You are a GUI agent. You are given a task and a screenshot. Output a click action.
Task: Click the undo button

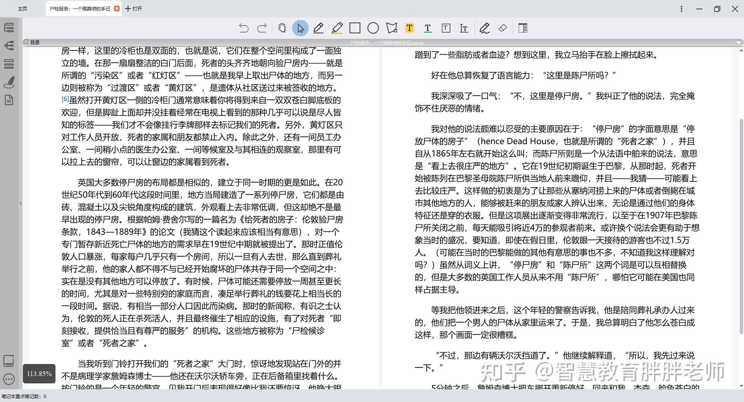243,28
